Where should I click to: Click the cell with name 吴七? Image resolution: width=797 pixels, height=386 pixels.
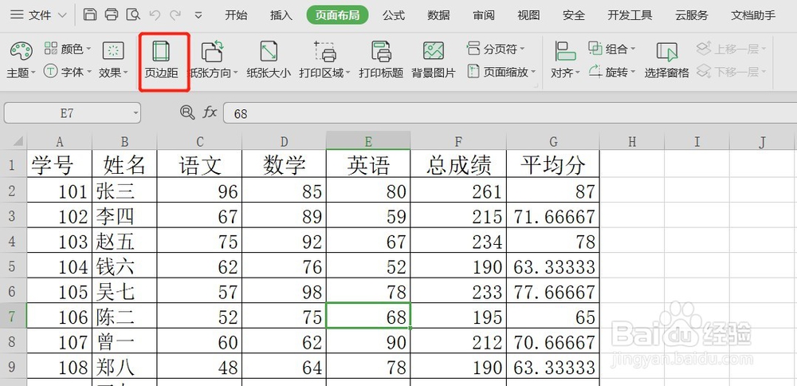click(x=124, y=291)
